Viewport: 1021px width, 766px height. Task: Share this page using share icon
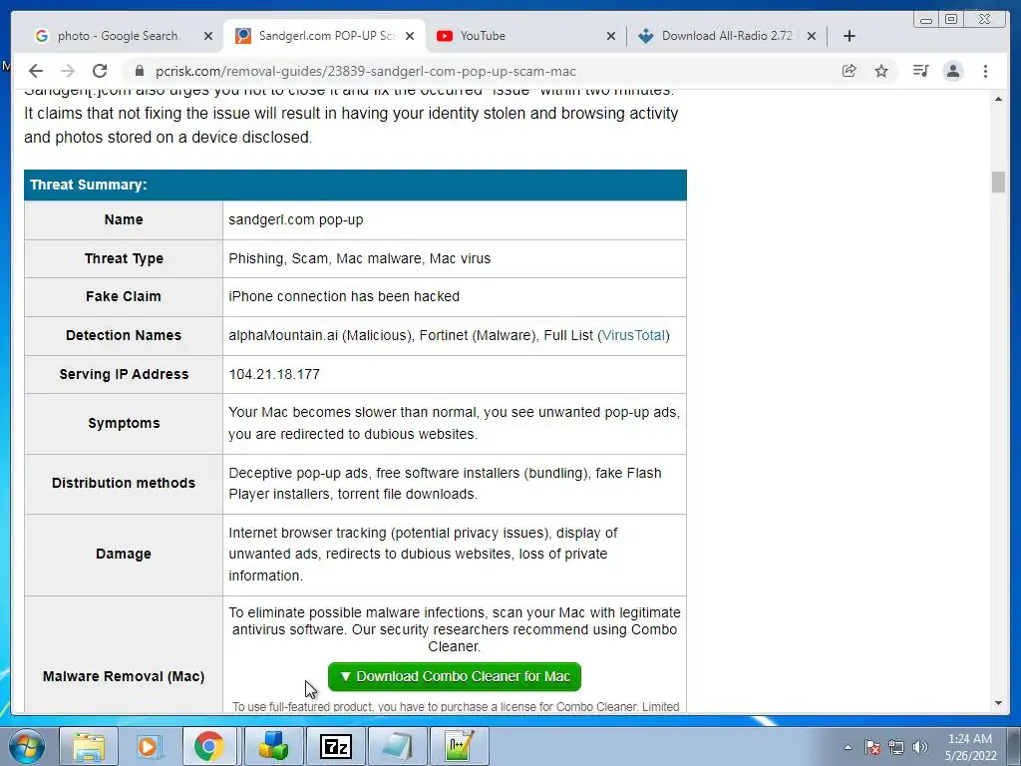pos(850,71)
